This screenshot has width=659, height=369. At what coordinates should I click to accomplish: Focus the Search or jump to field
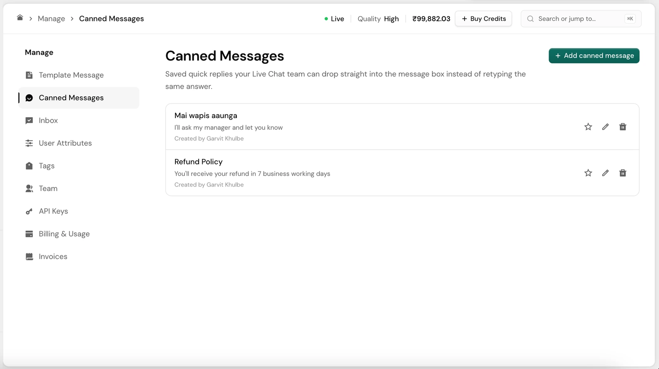pyautogui.click(x=581, y=19)
